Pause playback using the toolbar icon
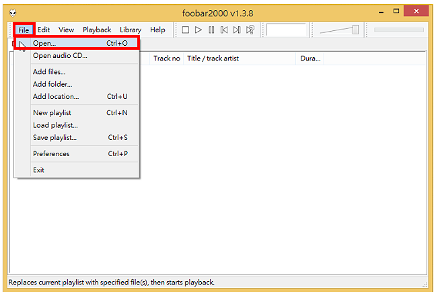 211,30
